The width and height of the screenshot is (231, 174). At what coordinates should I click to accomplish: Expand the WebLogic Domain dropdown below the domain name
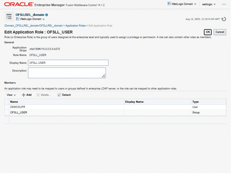click(44, 19)
